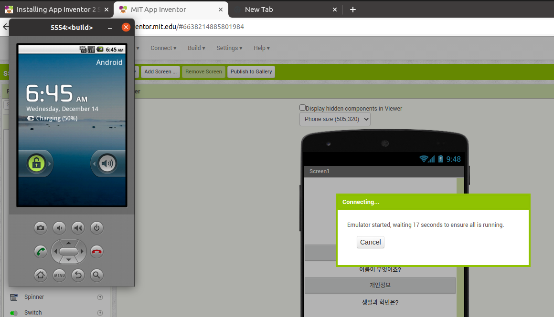Click the emulator home button
Viewport: 554px width, 317px height.
click(x=41, y=275)
